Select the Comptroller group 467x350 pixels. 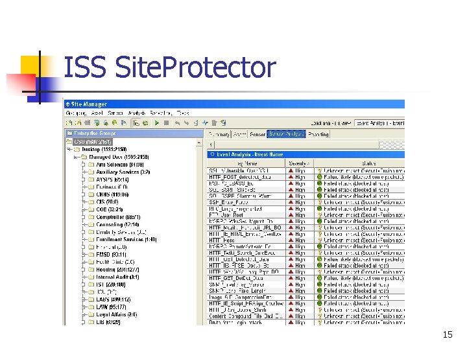point(118,217)
